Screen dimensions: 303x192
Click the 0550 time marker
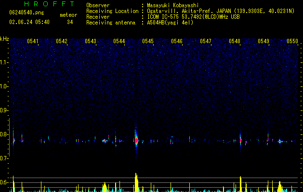tap(292, 41)
